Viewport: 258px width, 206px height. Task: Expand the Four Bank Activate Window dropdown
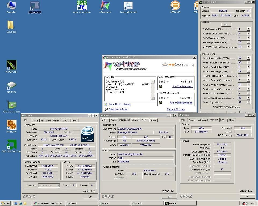(248, 98)
